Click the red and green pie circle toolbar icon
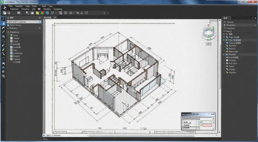258x142 pixels. coord(42,13)
